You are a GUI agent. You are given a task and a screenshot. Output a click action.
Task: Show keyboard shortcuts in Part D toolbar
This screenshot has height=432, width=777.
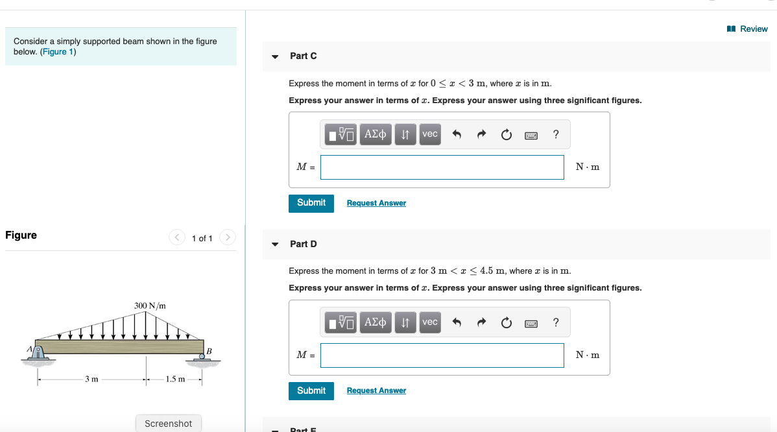tap(531, 324)
